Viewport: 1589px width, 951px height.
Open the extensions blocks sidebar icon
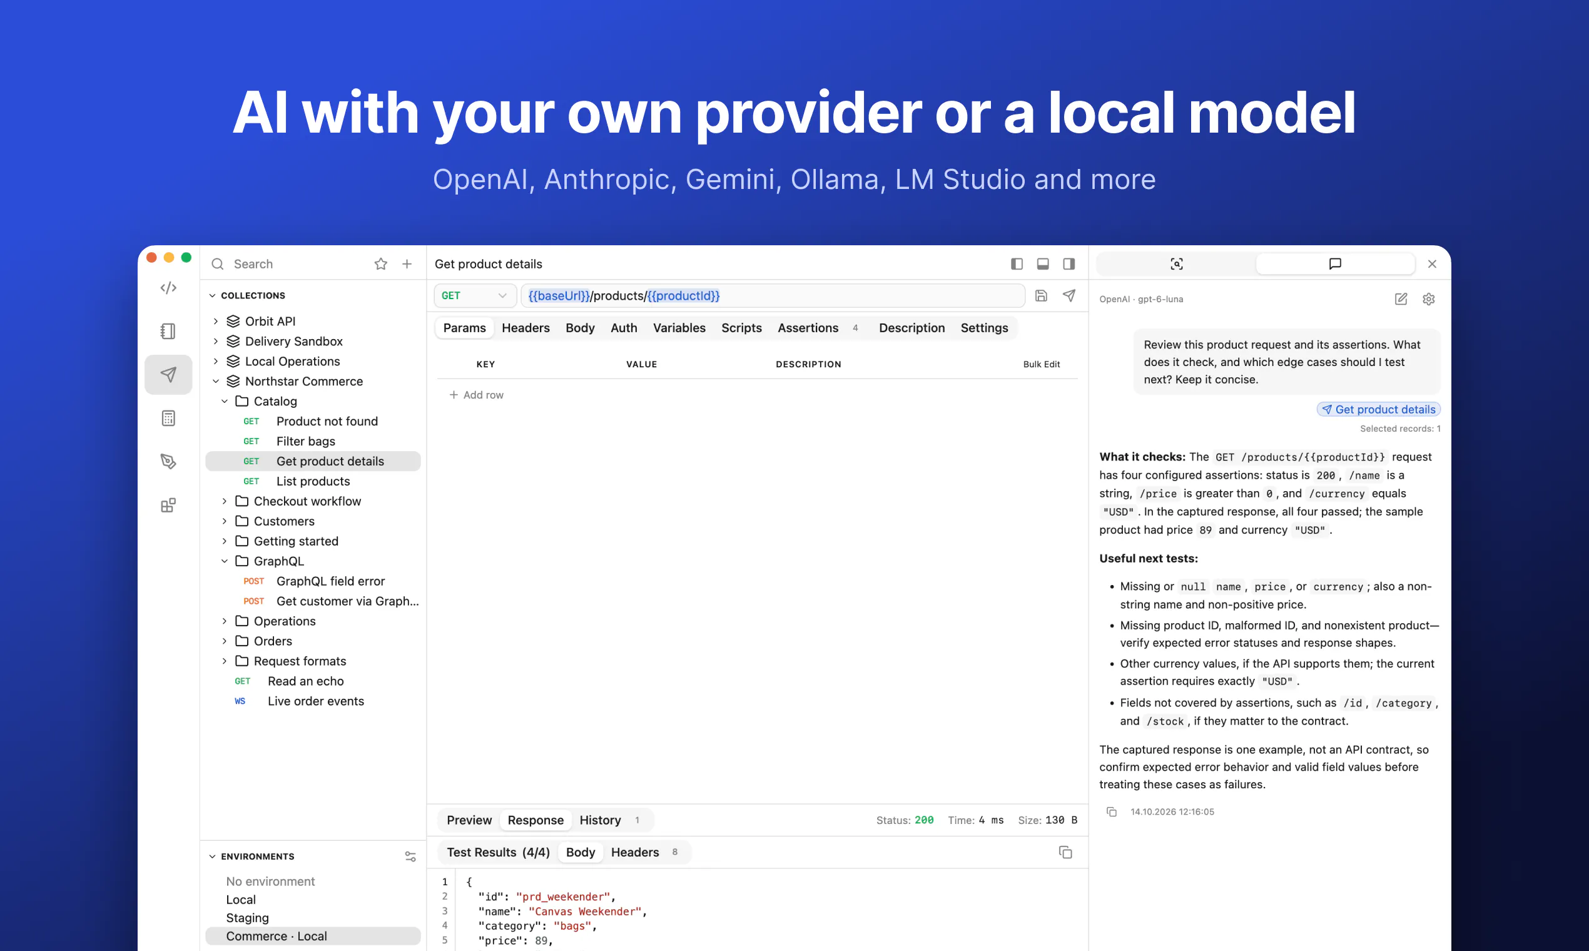168,505
